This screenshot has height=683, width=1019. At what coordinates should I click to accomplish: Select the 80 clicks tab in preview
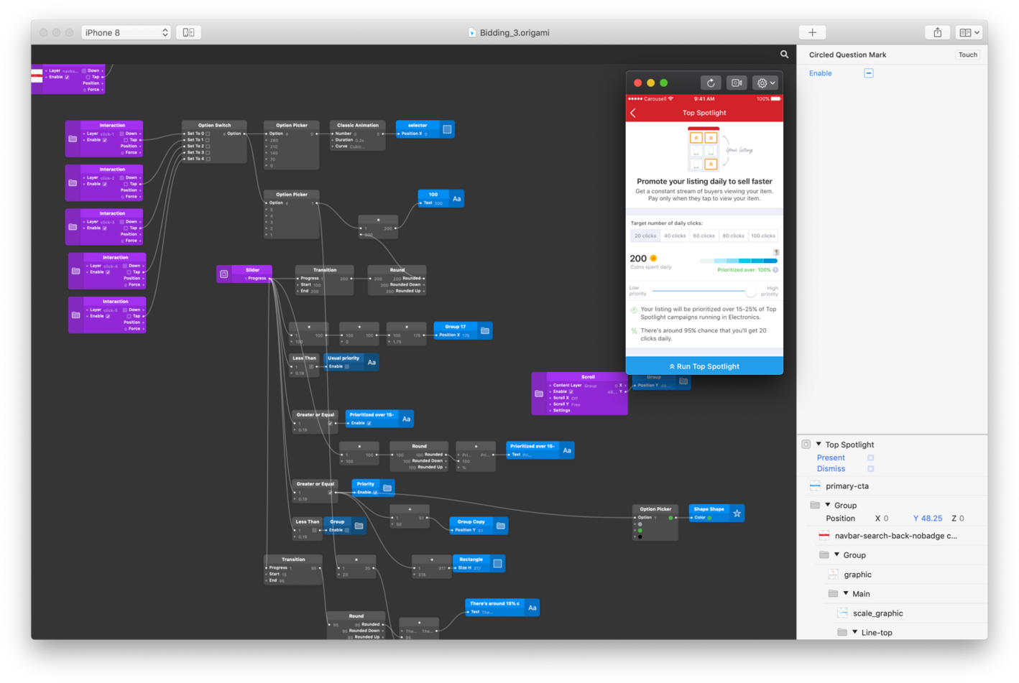[x=734, y=236]
